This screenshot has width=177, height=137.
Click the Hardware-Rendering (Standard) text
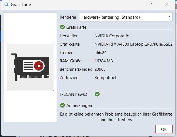[x=110, y=17]
